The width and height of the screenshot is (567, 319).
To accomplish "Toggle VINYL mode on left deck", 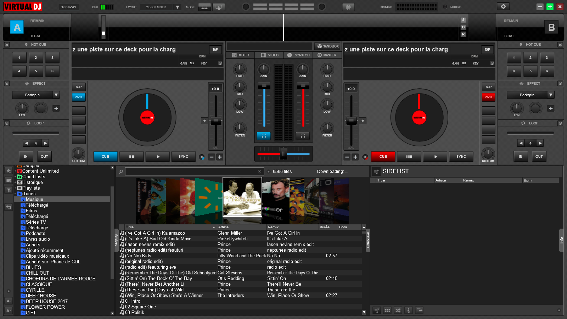I will pyautogui.click(x=79, y=97).
